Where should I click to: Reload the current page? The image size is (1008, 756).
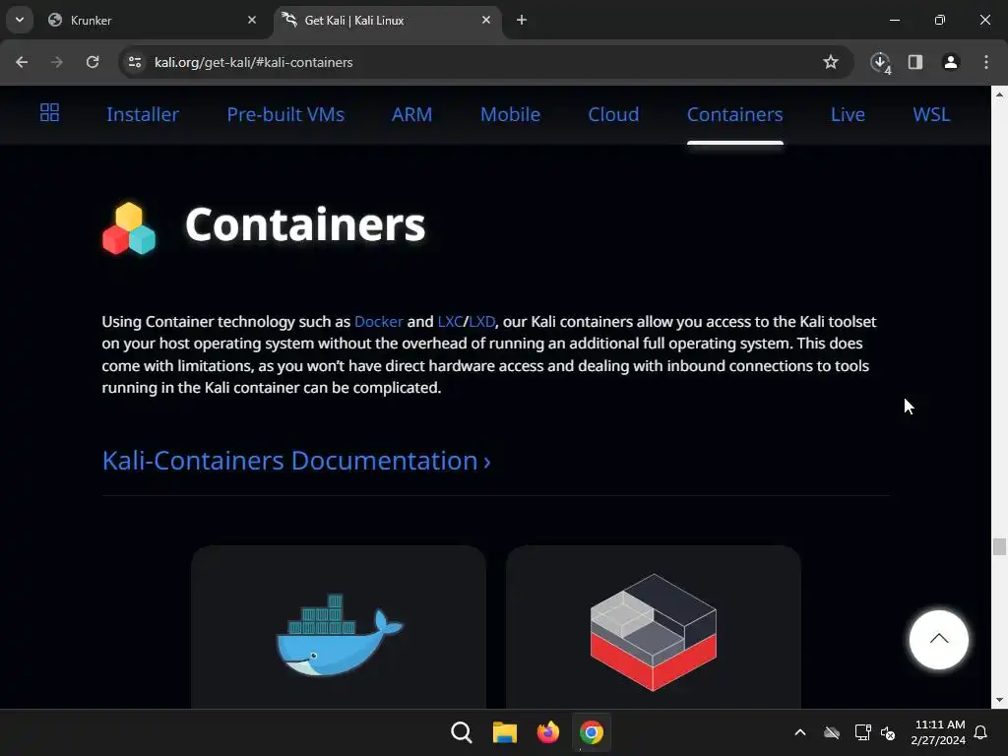point(93,62)
